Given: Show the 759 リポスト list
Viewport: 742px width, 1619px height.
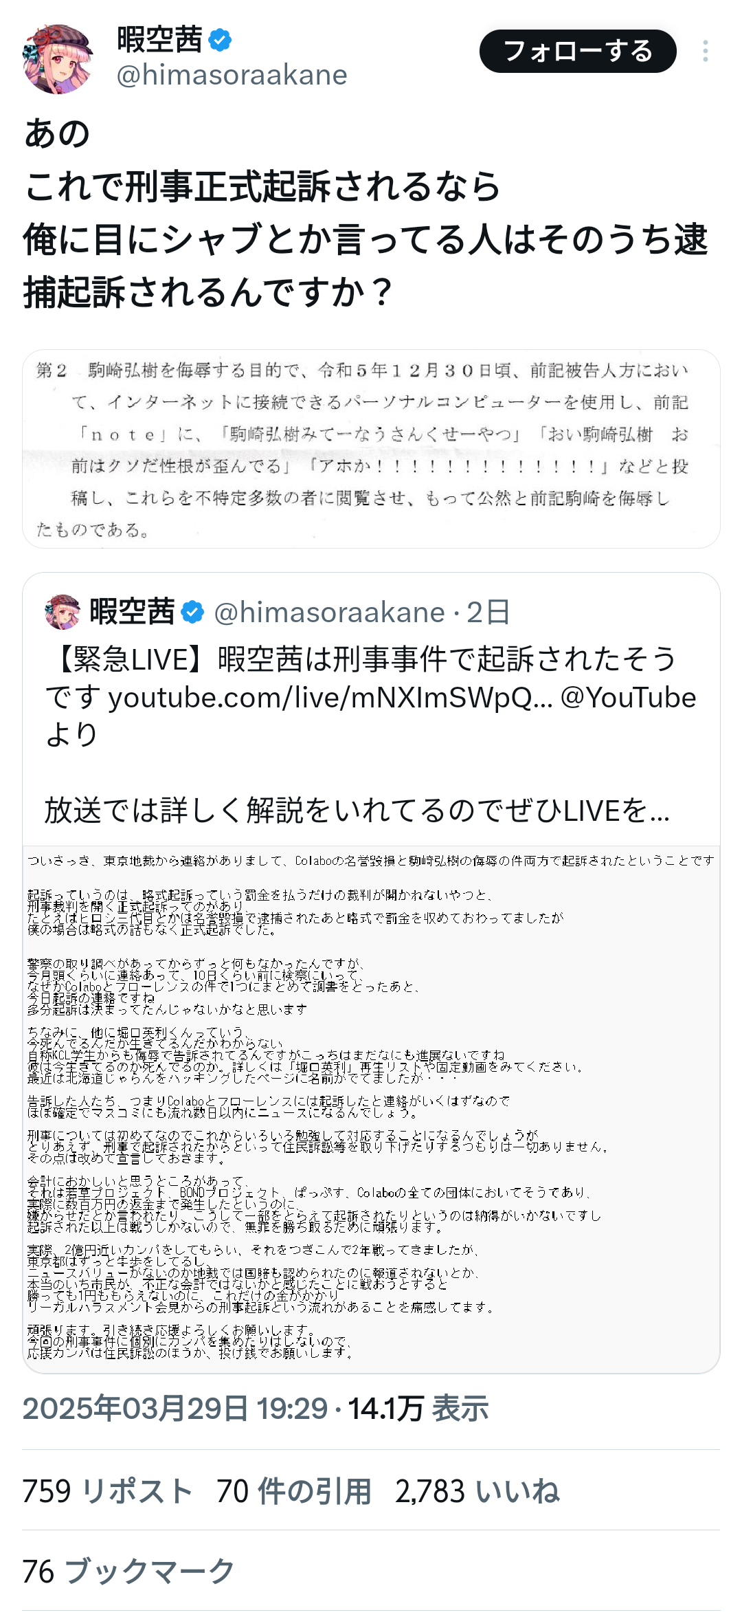Looking at the screenshot, I should pos(107,1491).
